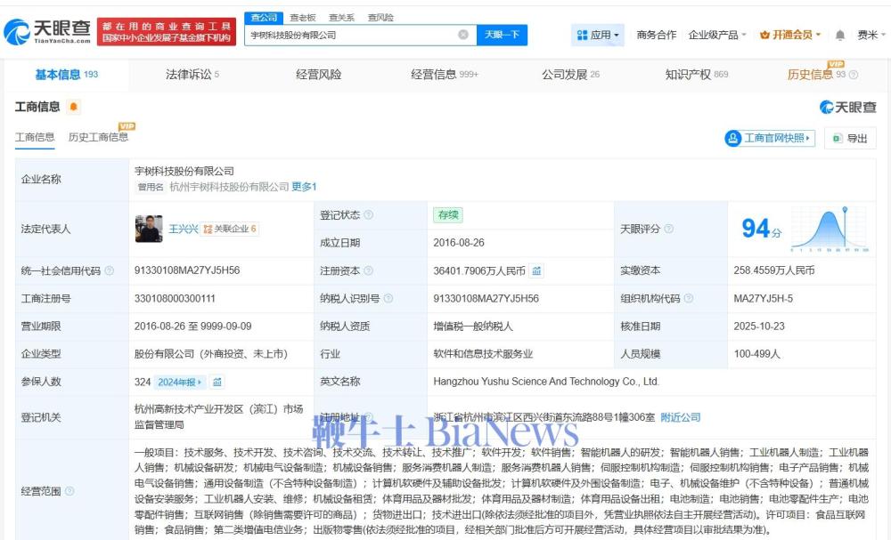891x540 pixels.
Task: Click the English name Hangzhou Yushu text
Action: (x=545, y=382)
